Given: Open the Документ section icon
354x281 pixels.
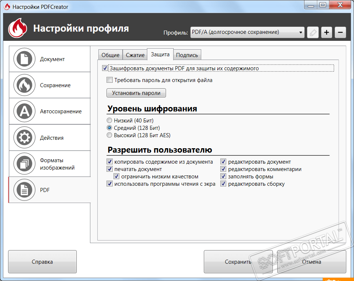Looking at the screenshot, I should 24,59.
